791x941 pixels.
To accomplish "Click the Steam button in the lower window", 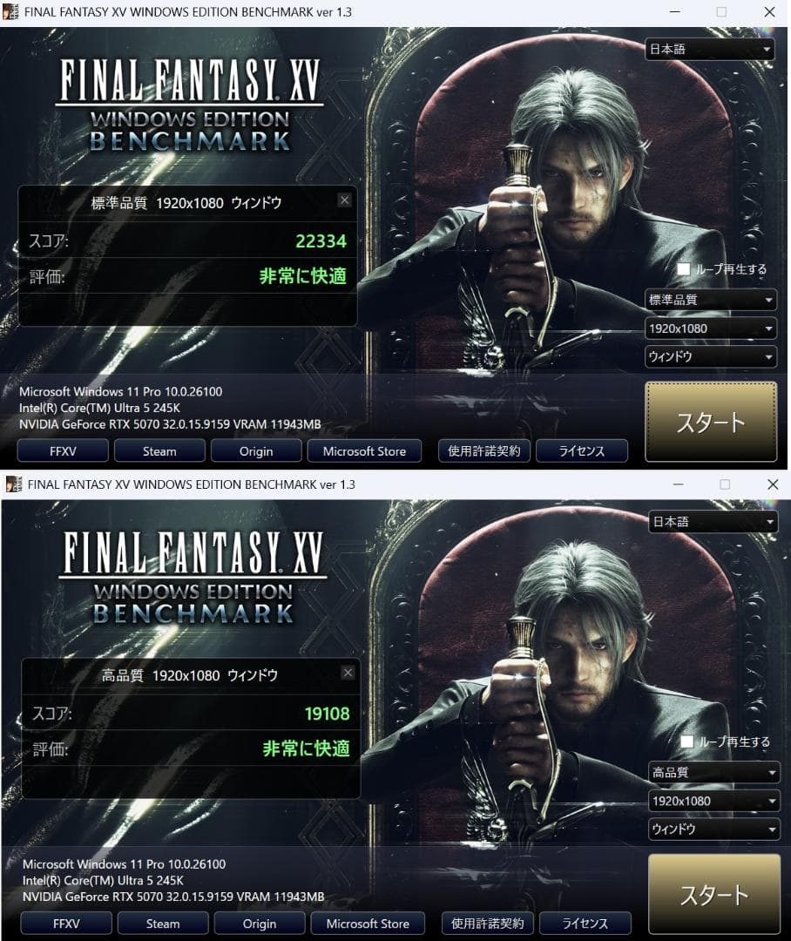I will click(x=163, y=924).
